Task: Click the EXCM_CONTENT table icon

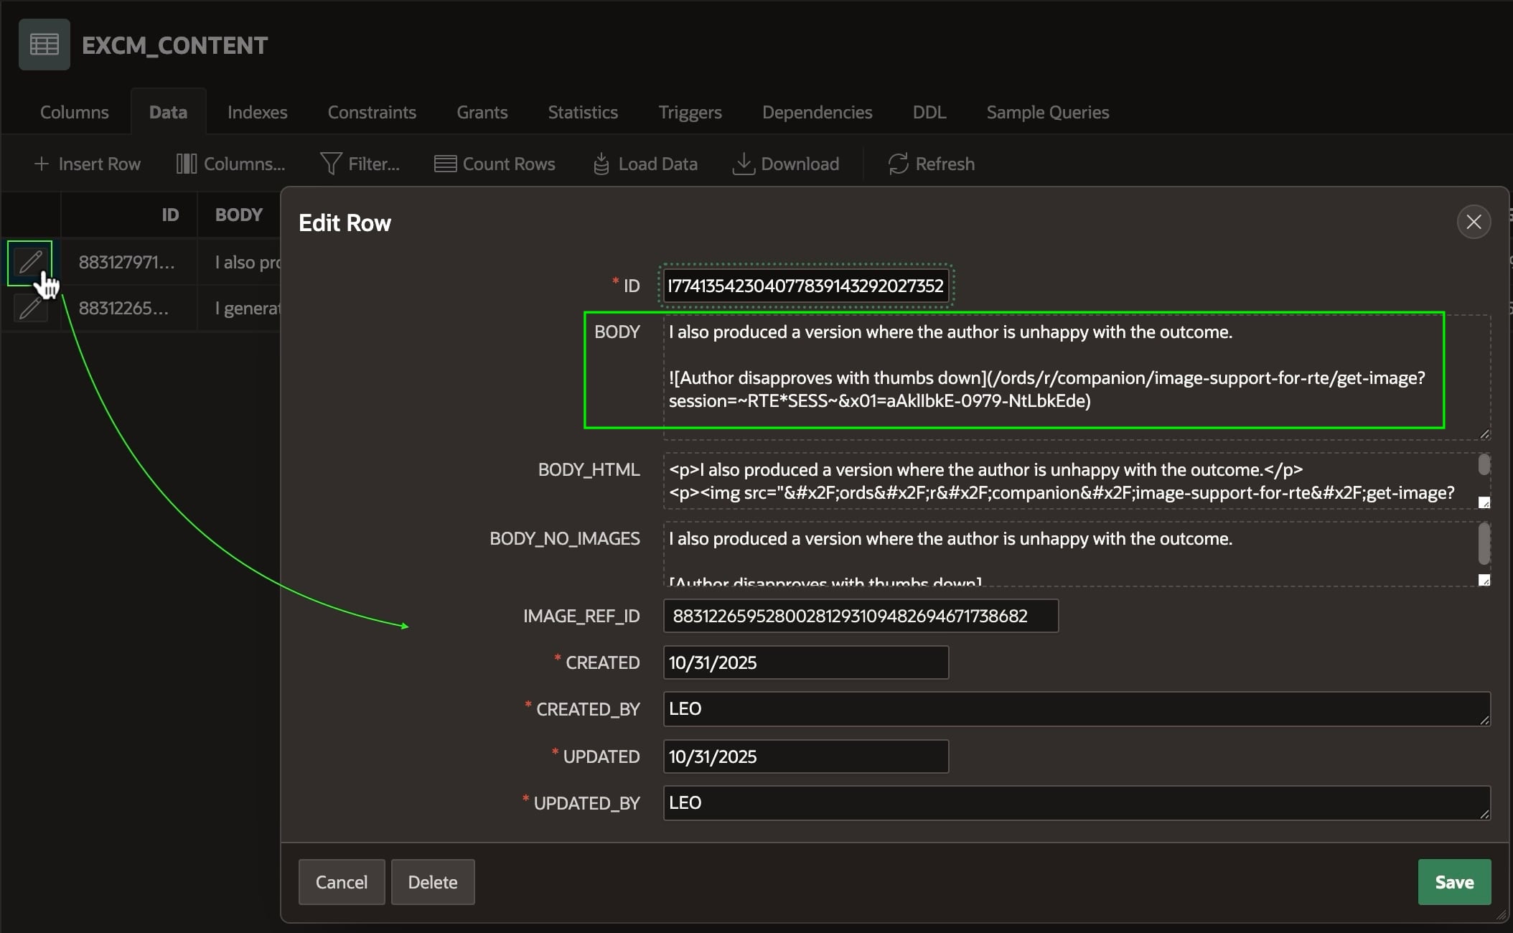Action: click(44, 44)
